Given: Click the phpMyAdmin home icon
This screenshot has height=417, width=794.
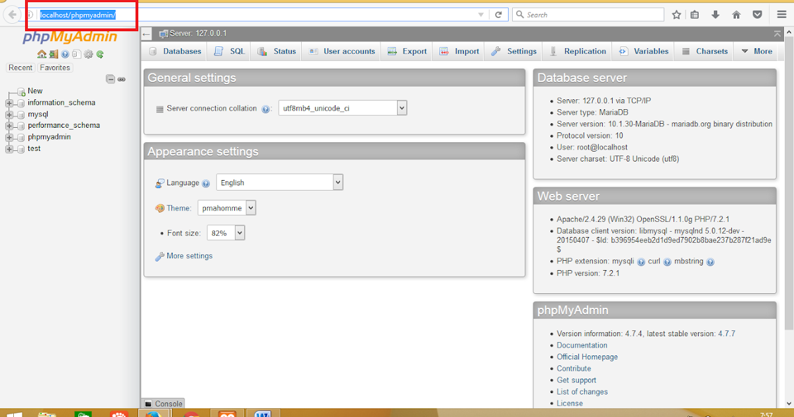Looking at the screenshot, I should (x=42, y=54).
